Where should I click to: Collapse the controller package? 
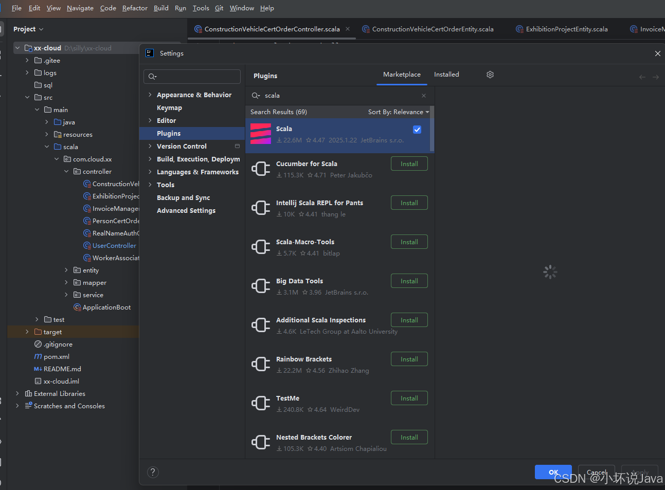coord(66,171)
